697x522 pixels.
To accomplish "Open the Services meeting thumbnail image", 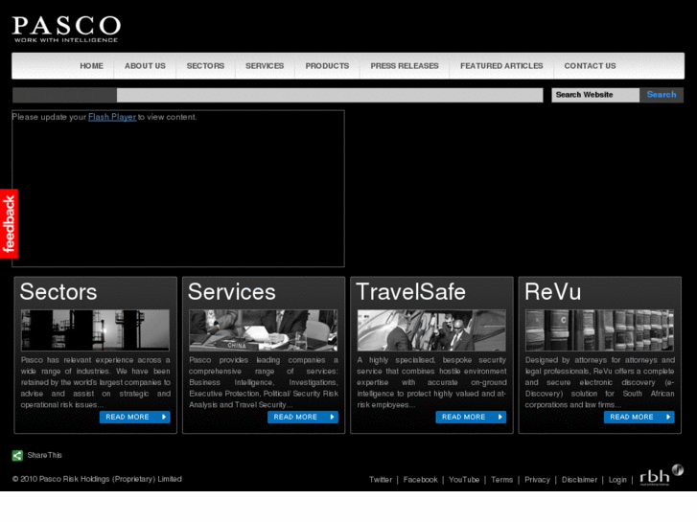I will click(x=263, y=330).
